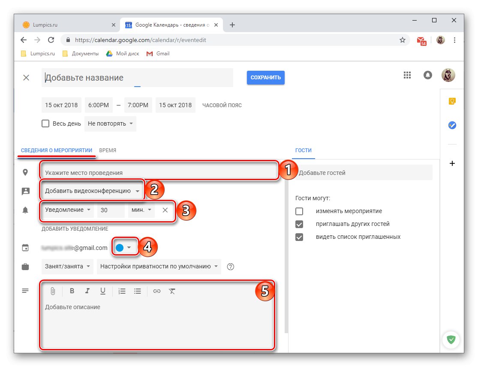478x367 pixels.
Task: Switch to the ВРЕМЯ tab
Action: tap(108, 150)
